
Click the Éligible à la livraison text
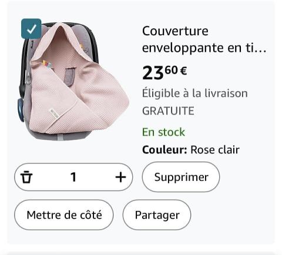click(x=195, y=93)
